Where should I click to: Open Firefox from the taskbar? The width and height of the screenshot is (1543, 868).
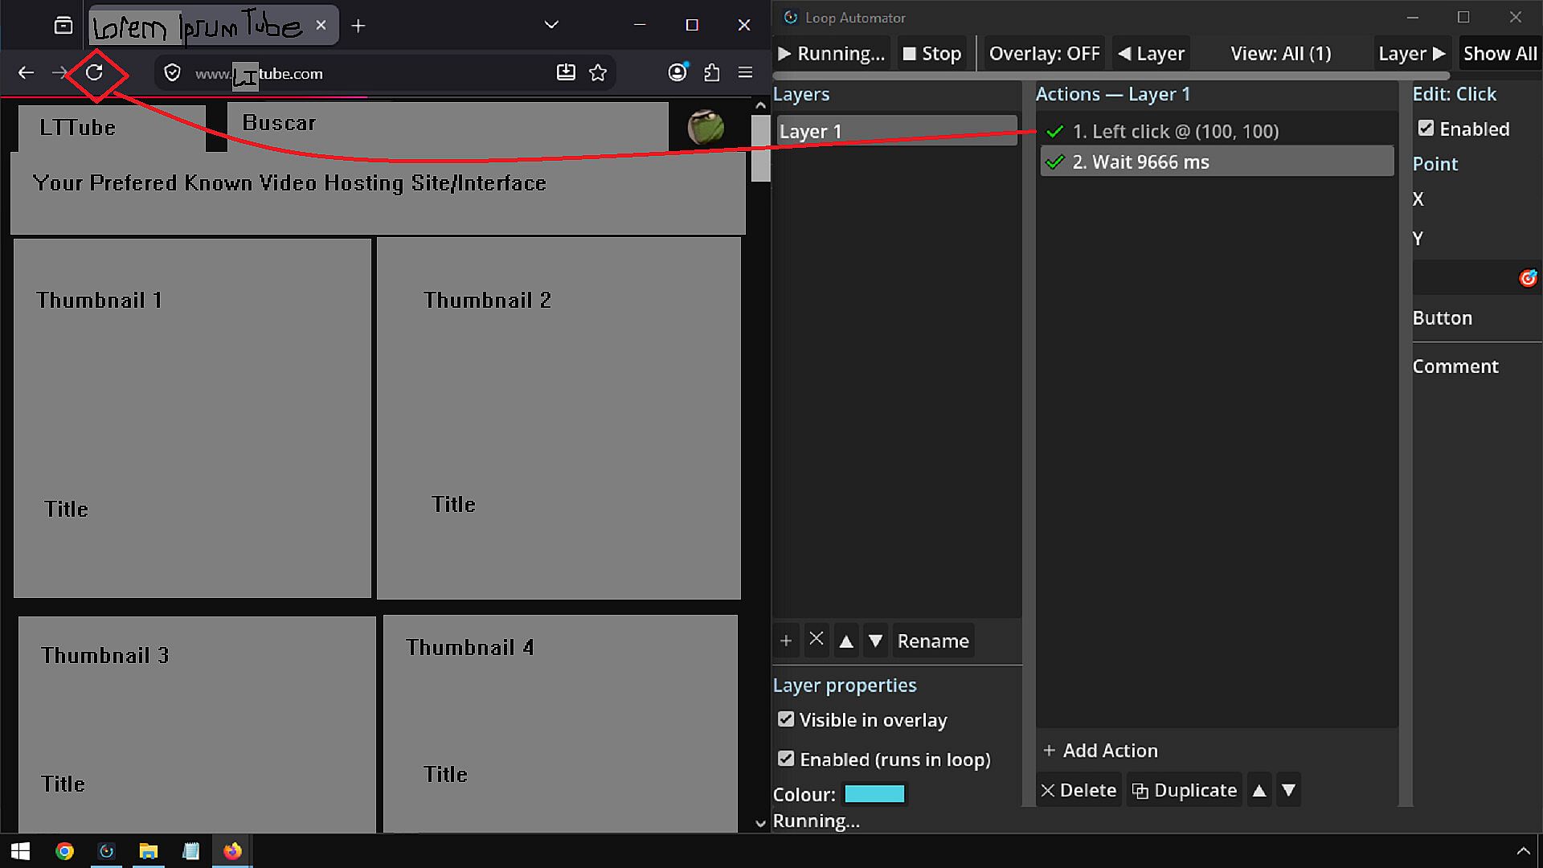(232, 851)
